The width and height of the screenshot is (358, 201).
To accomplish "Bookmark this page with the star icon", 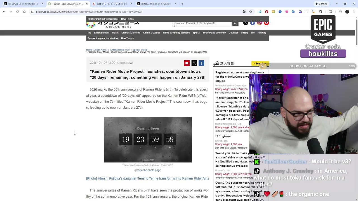I will [x=251, y=12].
